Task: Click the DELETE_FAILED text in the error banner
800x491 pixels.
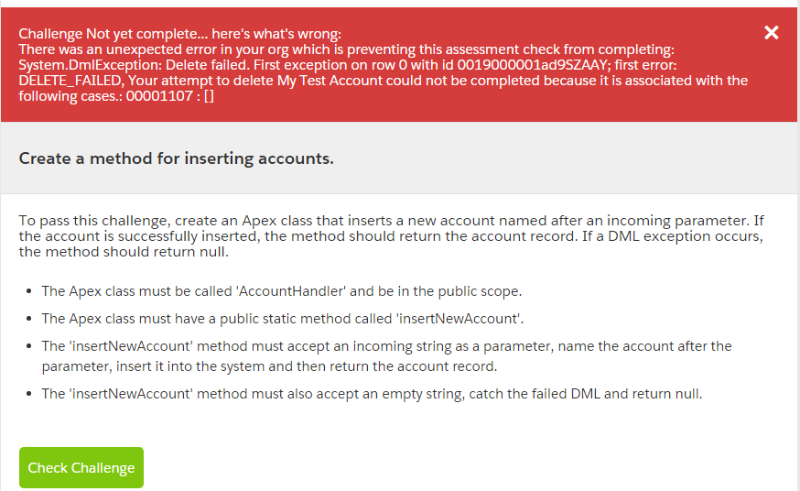Action: [73, 81]
